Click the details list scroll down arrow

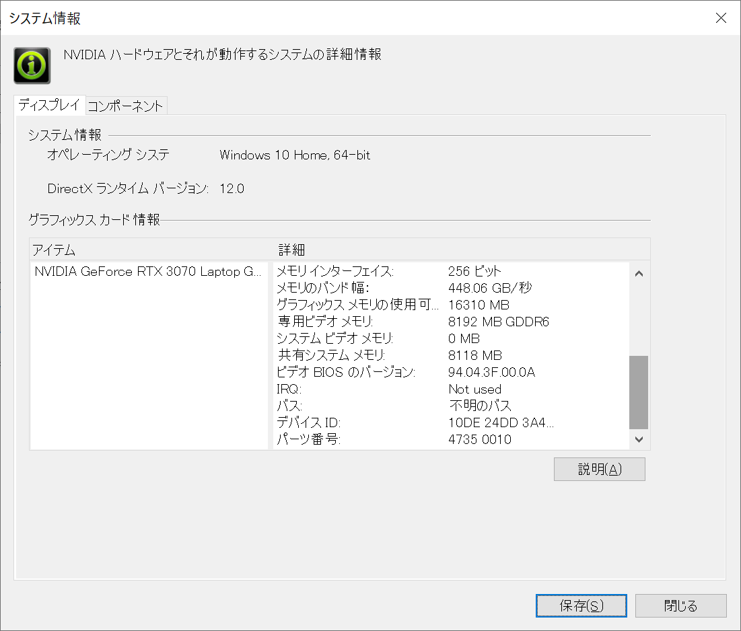click(639, 440)
